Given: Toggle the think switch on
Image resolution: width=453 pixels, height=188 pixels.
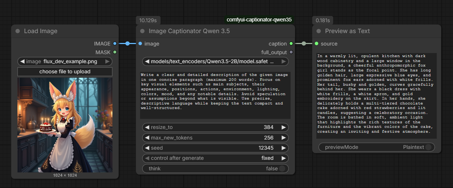Looking at the screenshot, I should 282,168.
